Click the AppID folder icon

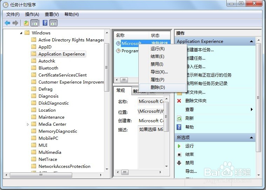tap(34, 47)
